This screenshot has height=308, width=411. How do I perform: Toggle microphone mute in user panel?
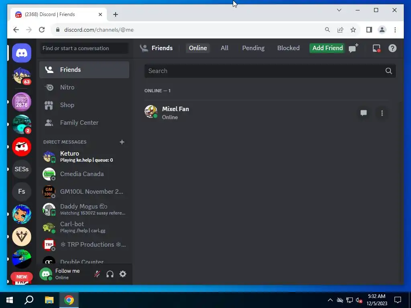(x=97, y=274)
